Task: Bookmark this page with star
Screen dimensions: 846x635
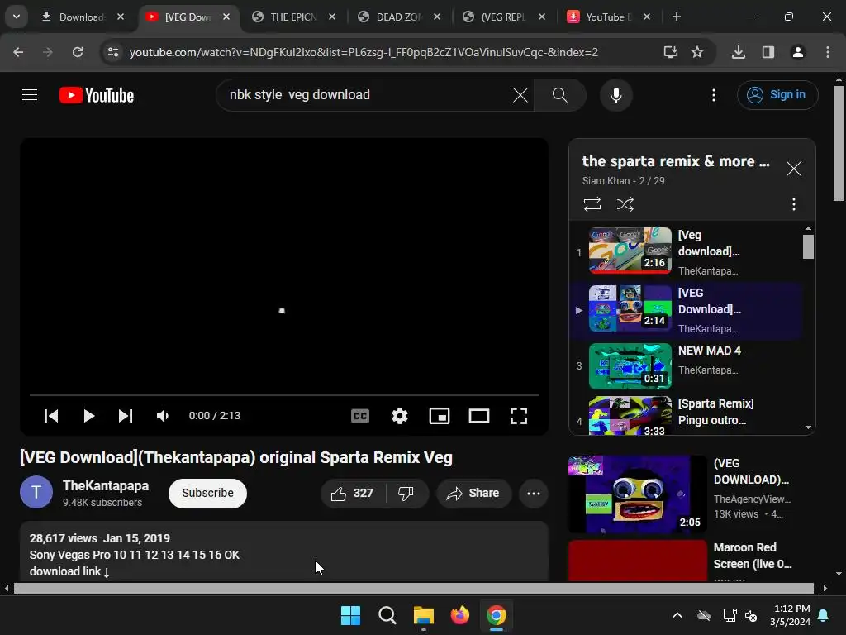Action: 697,52
